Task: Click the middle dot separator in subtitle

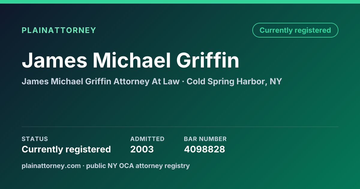Action: click(x=183, y=82)
